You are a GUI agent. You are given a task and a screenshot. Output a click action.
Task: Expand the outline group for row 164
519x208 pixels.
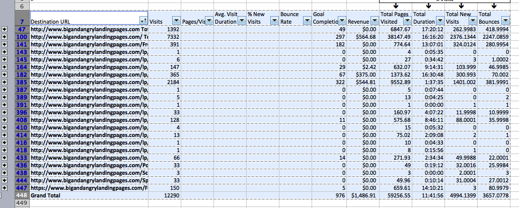point(5,68)
